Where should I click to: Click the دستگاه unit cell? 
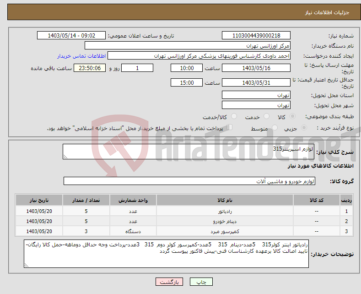click(x=133, y=231)
